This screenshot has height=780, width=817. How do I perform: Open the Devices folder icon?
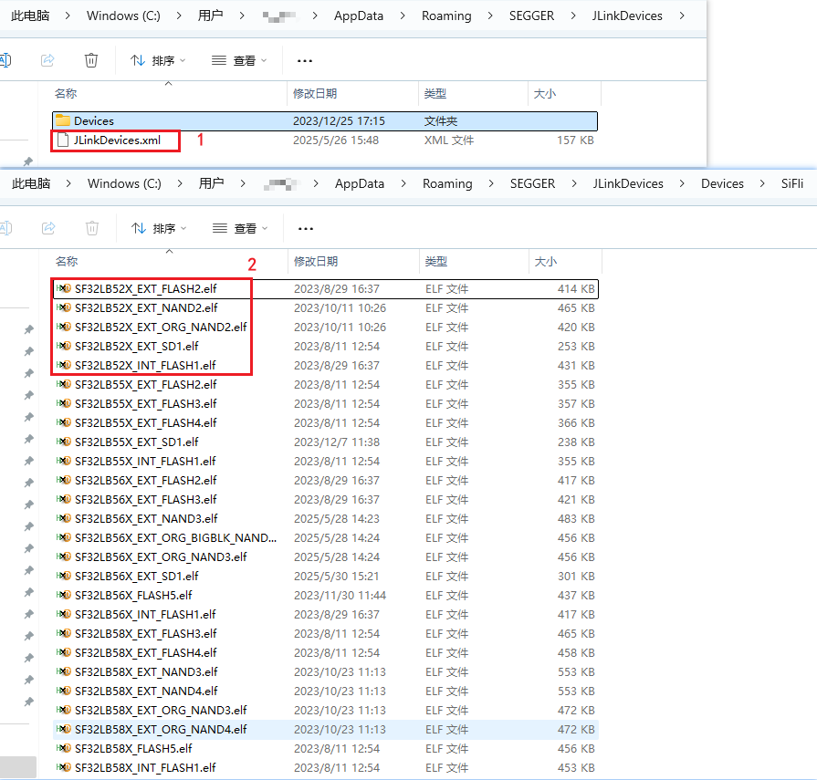point(63,120)
